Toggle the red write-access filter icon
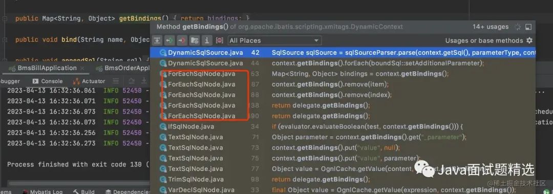The width and height of the screenshot is (553, 194). [182, 40]
